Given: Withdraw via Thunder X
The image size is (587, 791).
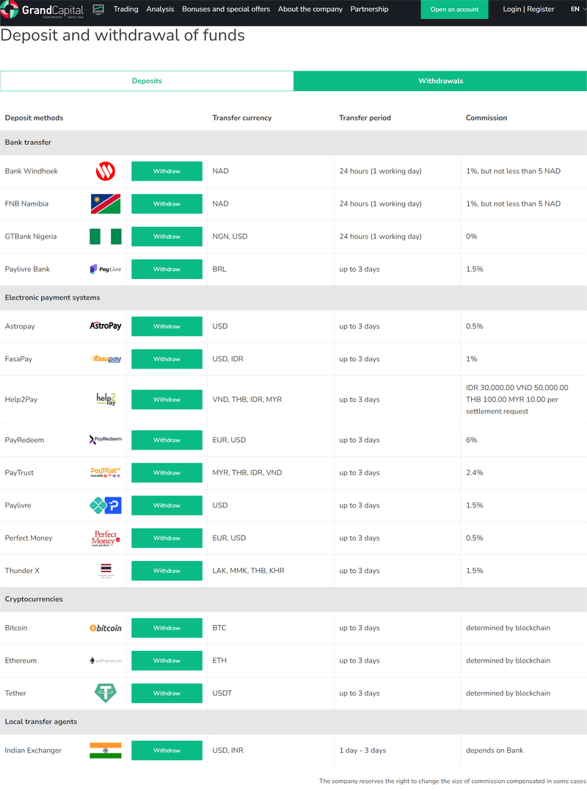Looking at the screenshot, I should coord(167,571).
